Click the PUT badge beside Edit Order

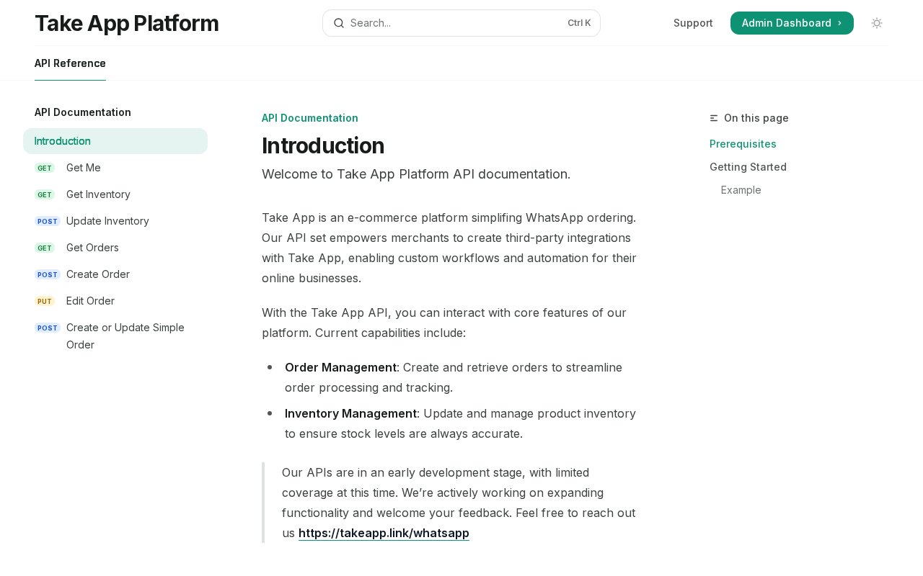click(x=45, y=301)
